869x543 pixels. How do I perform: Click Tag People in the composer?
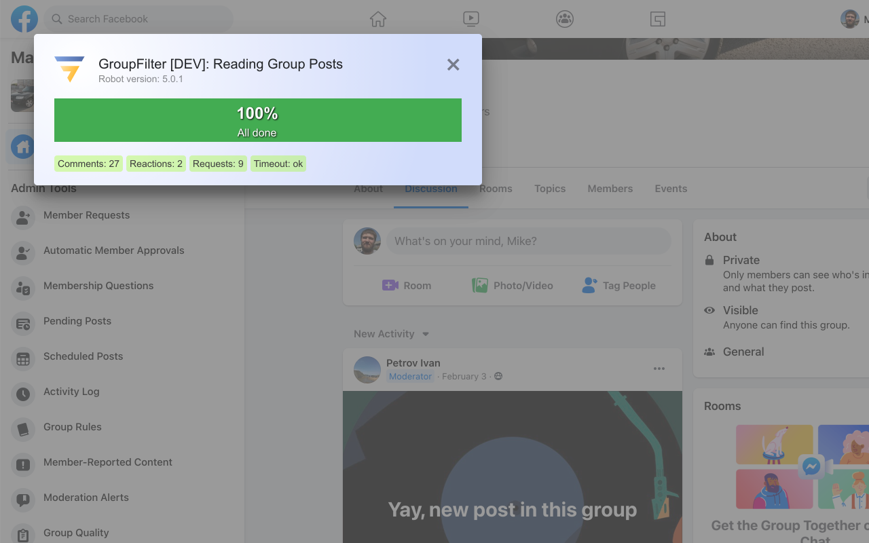pos(618,285)
